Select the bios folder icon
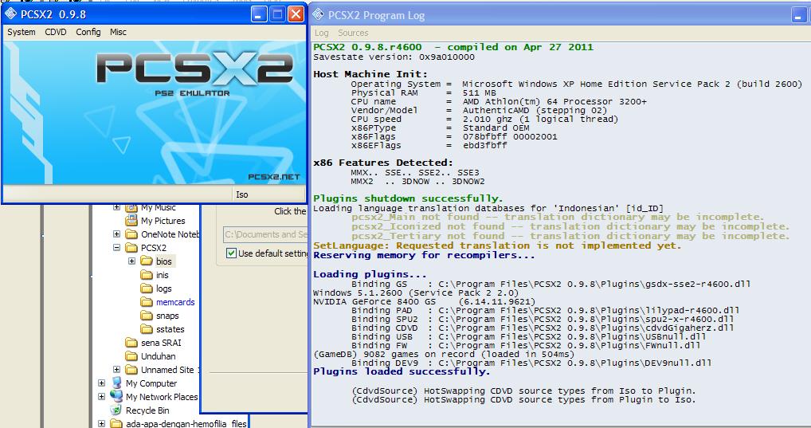The width and height of the screenshot is (811, 428). (147, 261)
